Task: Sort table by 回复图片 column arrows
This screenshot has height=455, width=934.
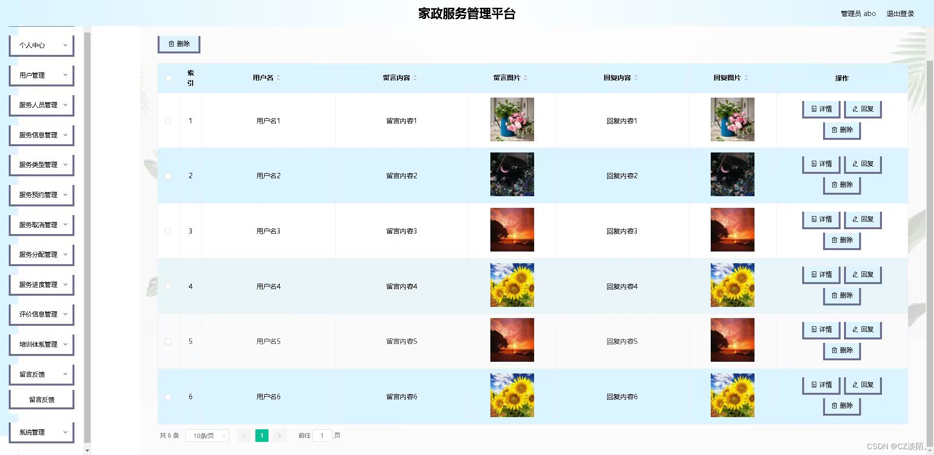Action: [746, 78]
